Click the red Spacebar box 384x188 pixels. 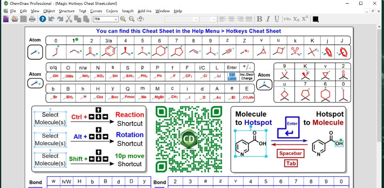(x=291, y=154)
